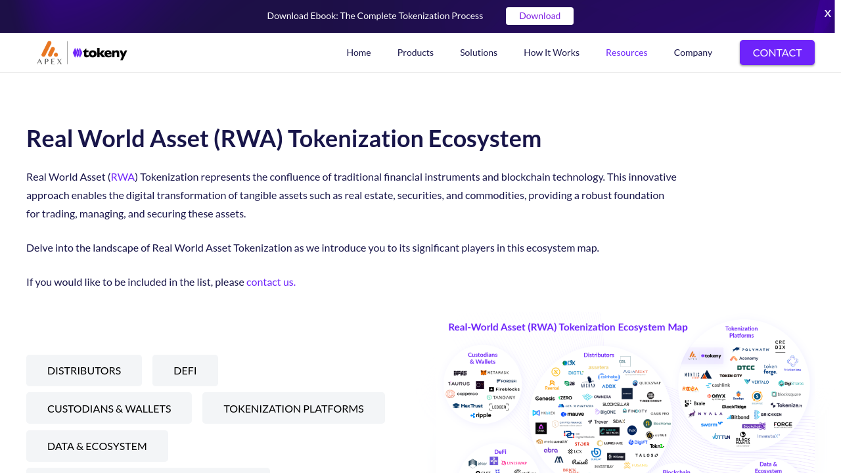Click Bitbond logo in Tokenization Platforms
841x473 pixels.
[739, 417]
